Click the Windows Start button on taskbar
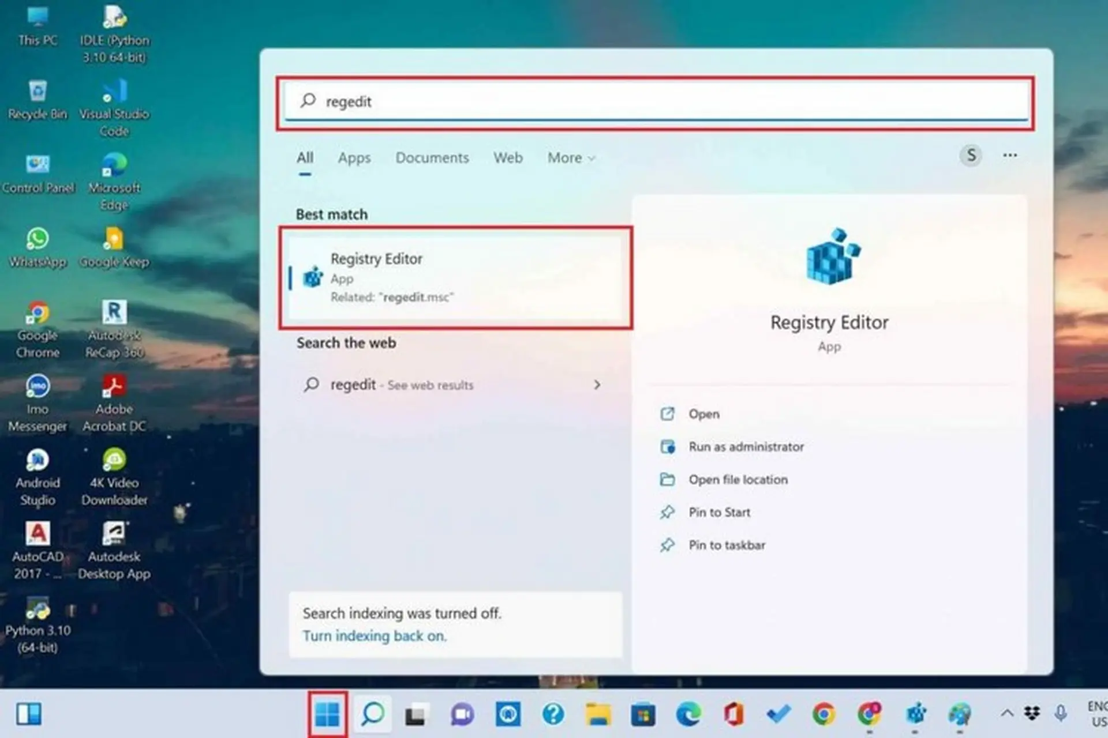 point(327,715)
